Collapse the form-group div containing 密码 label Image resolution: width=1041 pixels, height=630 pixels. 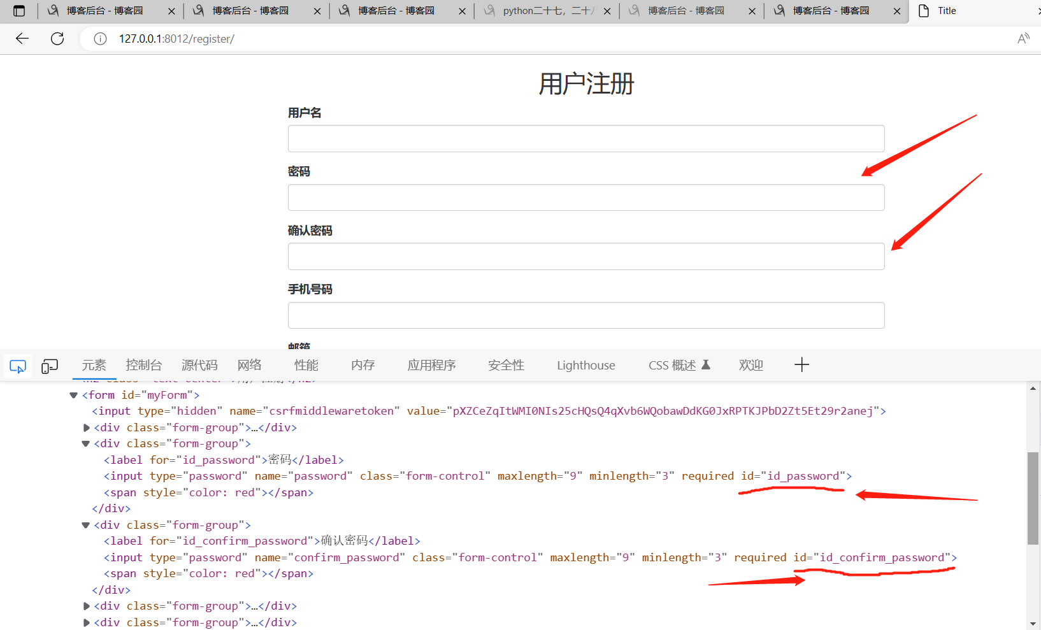pos(86,444)
